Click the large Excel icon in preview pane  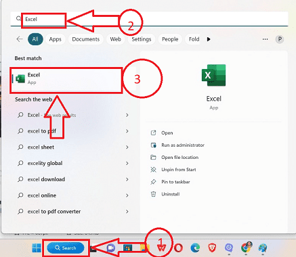click(x=213, y=75)
